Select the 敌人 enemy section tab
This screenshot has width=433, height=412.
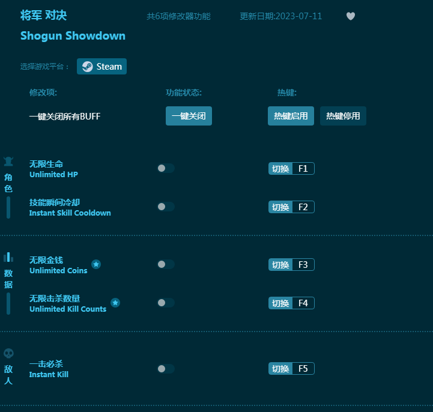8,375
